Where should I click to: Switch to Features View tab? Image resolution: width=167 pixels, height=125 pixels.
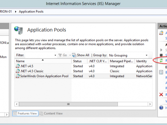point(25,114)
